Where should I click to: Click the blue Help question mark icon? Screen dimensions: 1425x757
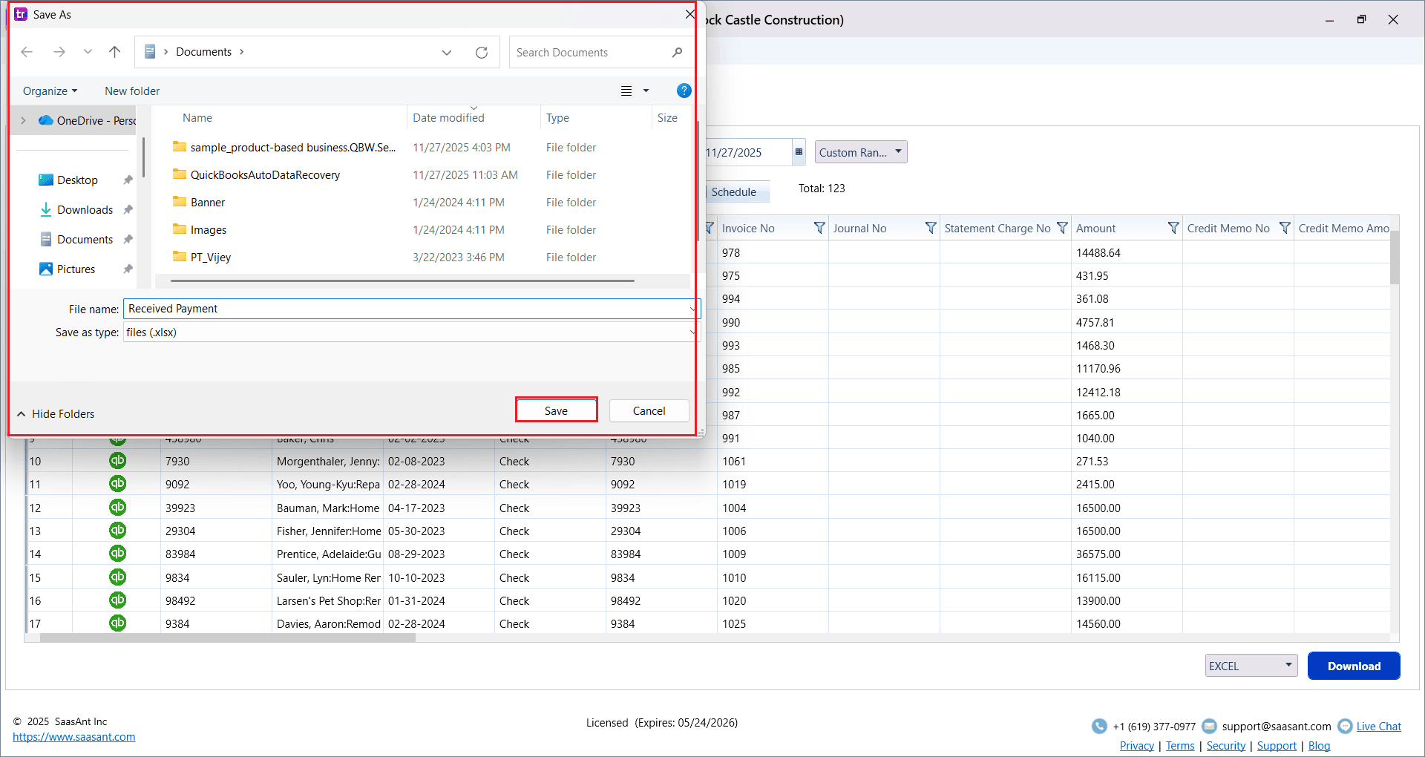683,91
